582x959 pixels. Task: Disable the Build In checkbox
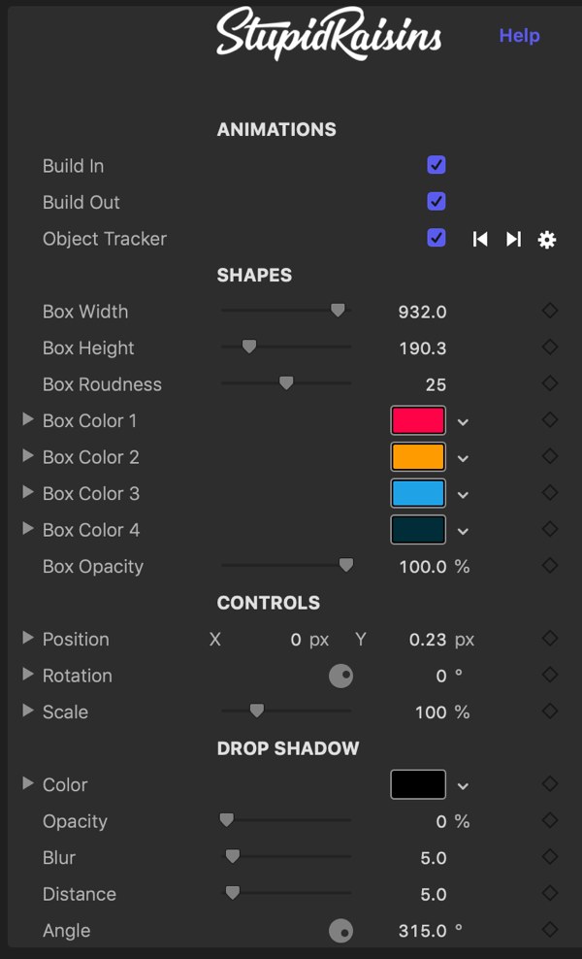pyautogui.click(x=436, y=165)
